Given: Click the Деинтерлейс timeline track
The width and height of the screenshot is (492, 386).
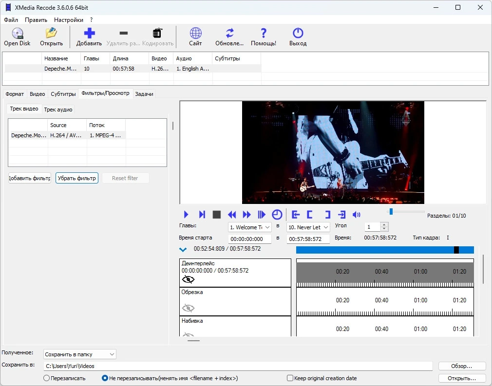Looking at the screenshot, I should pyautogui.click(x=385, y=273).
